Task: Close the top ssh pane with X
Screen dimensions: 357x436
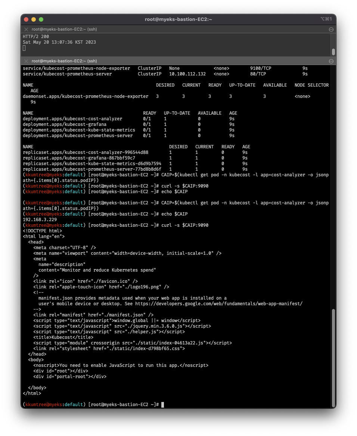Action: pyautogui.click(x=26, y=29)
